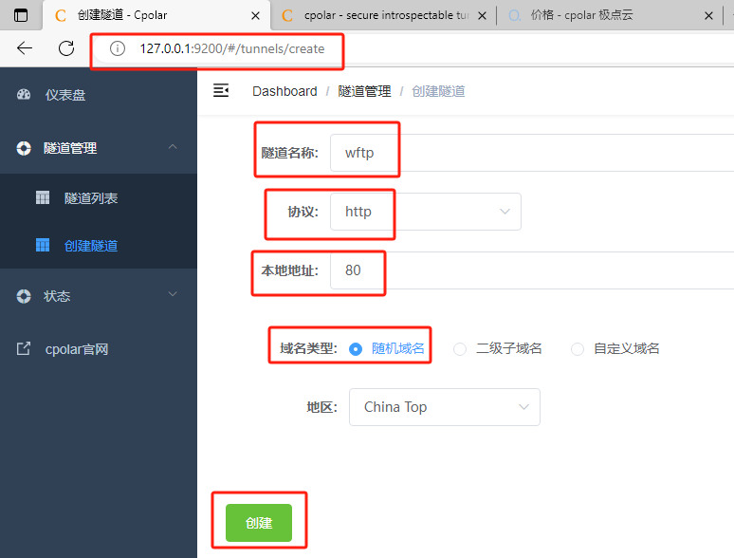This screenshot has width=734, height=558.
Task: Close the 价格 - cpolar 极点云 tab
Action: pyautogui.click(x=708, y=16)
